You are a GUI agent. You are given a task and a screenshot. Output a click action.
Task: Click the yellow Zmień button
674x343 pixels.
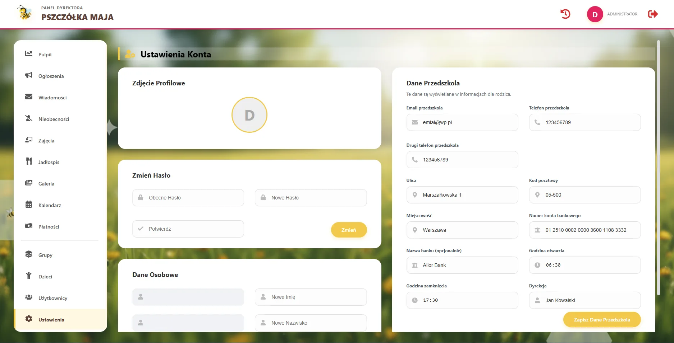tap(349, 230)
